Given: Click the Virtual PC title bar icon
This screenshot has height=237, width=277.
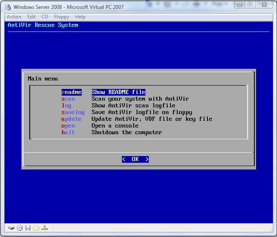Looking at the screenshot, I should pyautogui.click(x=8, y=7).
